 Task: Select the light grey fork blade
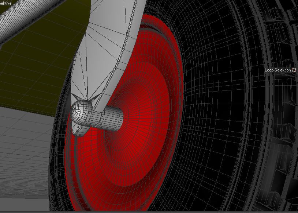click(x=107, y=47)
